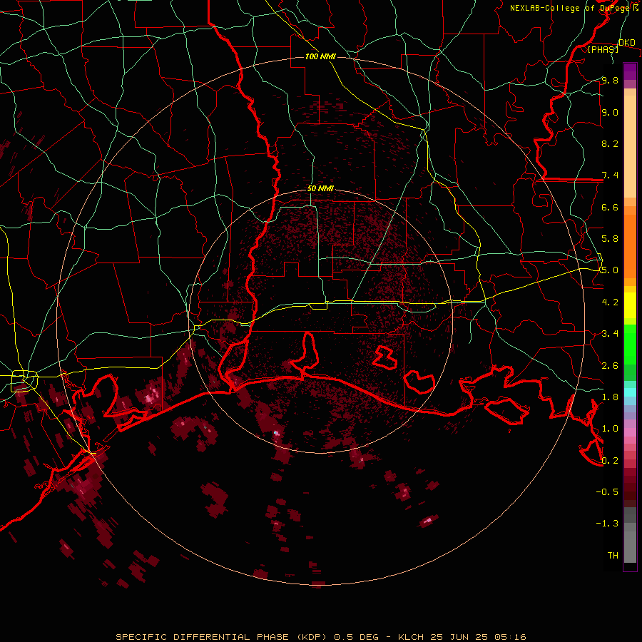Select the 9.8 value on color scale
The width and height of the screenshot is (642, 642).
(x=610, y=80)
